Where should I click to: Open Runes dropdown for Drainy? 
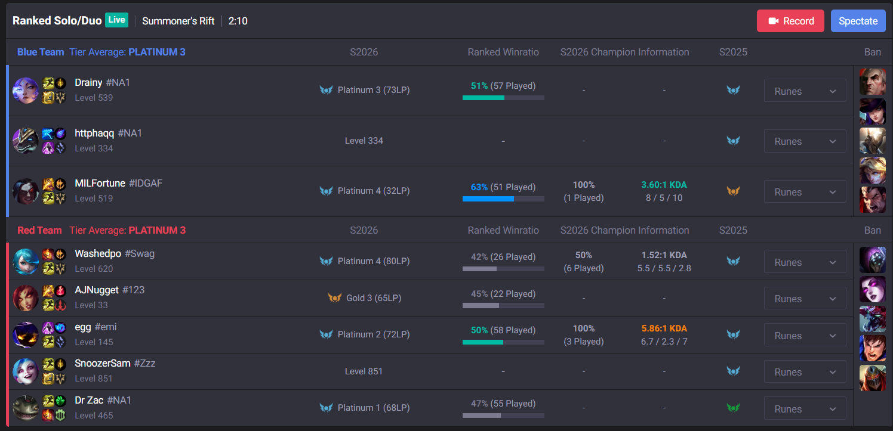[x=805, y=91]
